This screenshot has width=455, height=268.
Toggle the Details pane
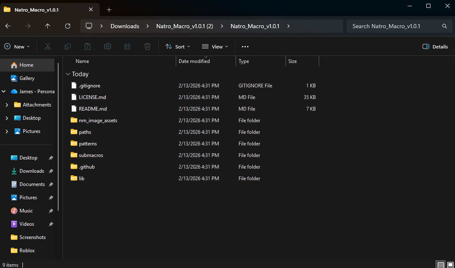pos(435,47)
